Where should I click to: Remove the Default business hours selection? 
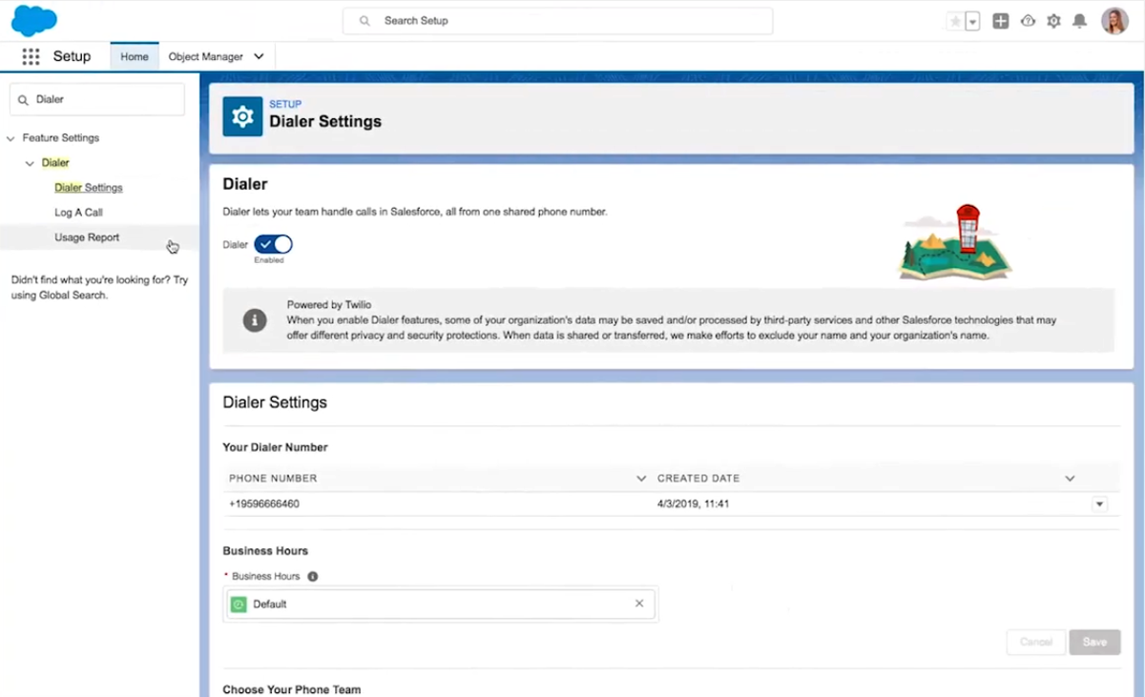(639, 604)
